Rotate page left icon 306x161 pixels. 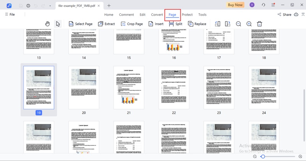point(218,24)
